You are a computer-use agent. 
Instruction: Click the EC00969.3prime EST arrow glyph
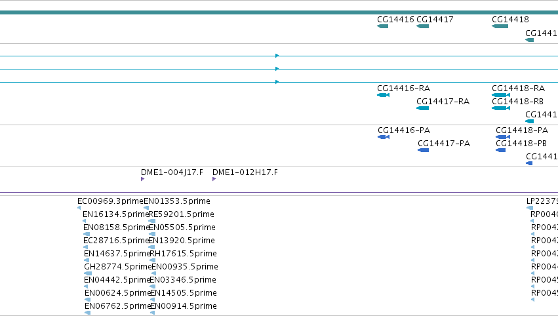79,208
